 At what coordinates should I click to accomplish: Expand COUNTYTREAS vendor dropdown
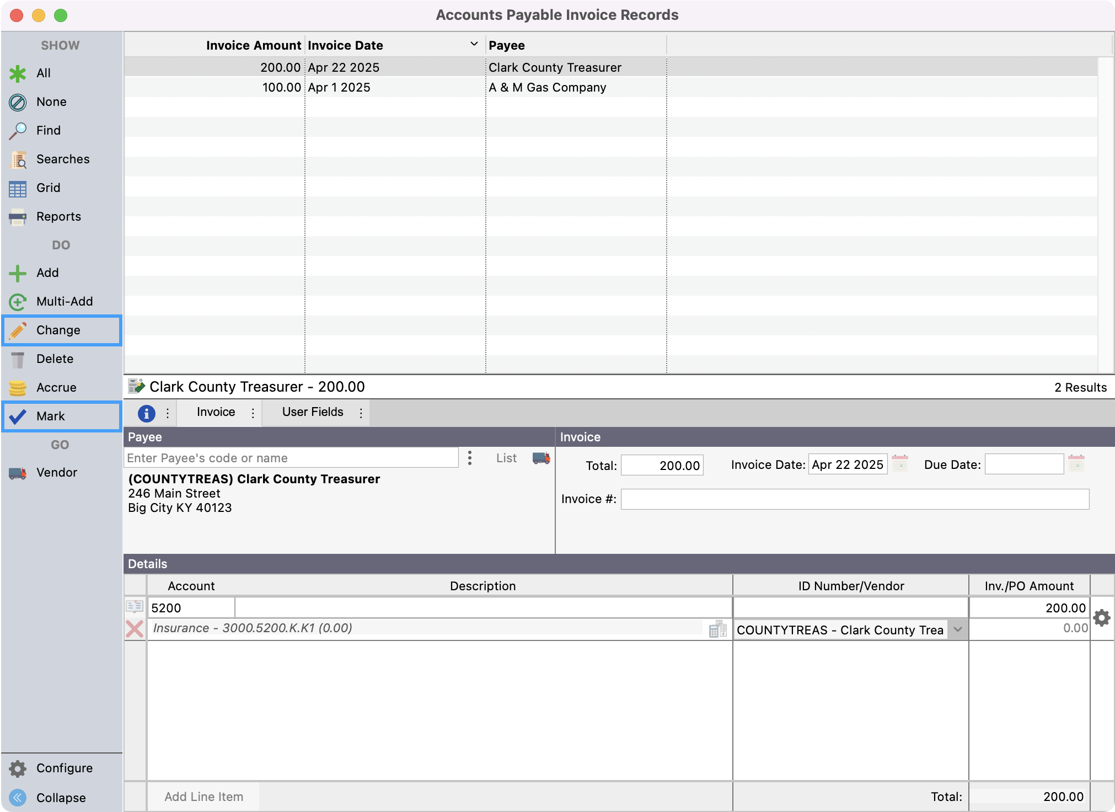click(958, 630)
